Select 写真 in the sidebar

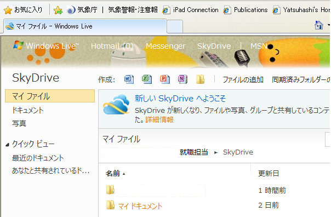(19, 123)
